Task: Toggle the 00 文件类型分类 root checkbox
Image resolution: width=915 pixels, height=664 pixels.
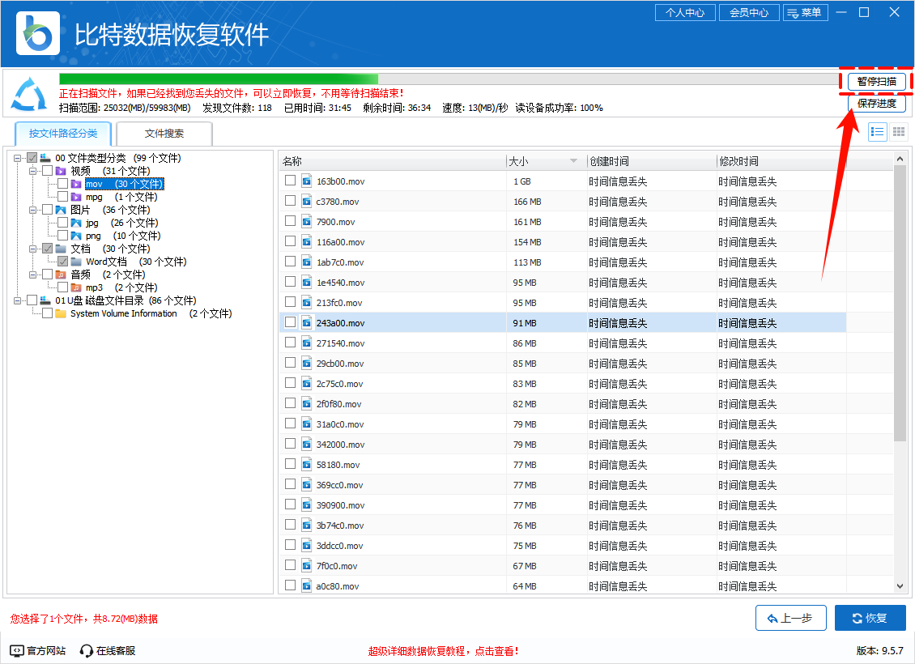Action: point(32,158)
